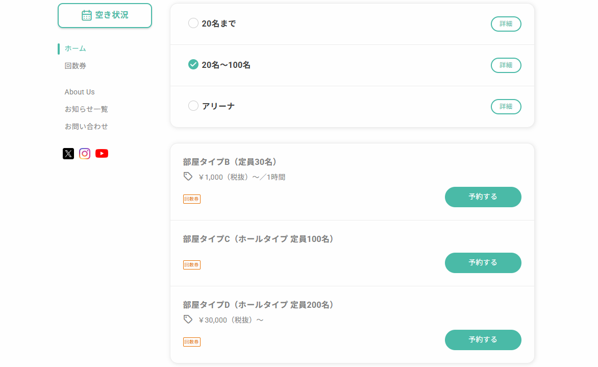Open お問い合わせ contact link

pyautogui.click(x=86, y=126)
